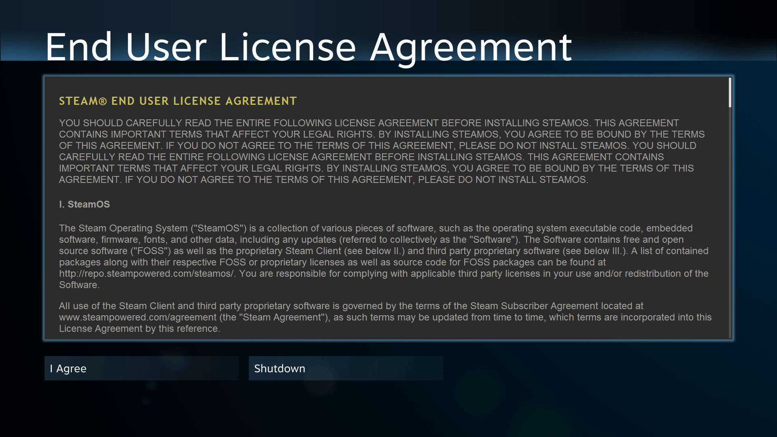Screen dimensions: 777x437
Task: Select the I. SteamOS section heading
Action: coord(84,204)
